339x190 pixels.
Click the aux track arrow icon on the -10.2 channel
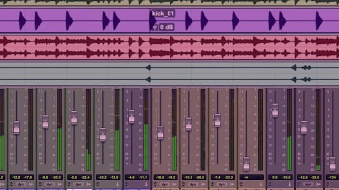tap(117, 184)
